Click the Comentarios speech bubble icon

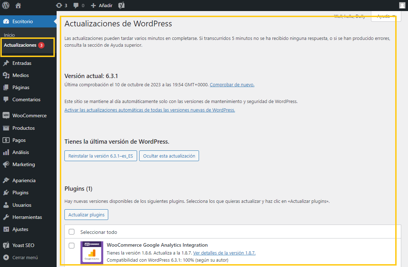[6, 99]
